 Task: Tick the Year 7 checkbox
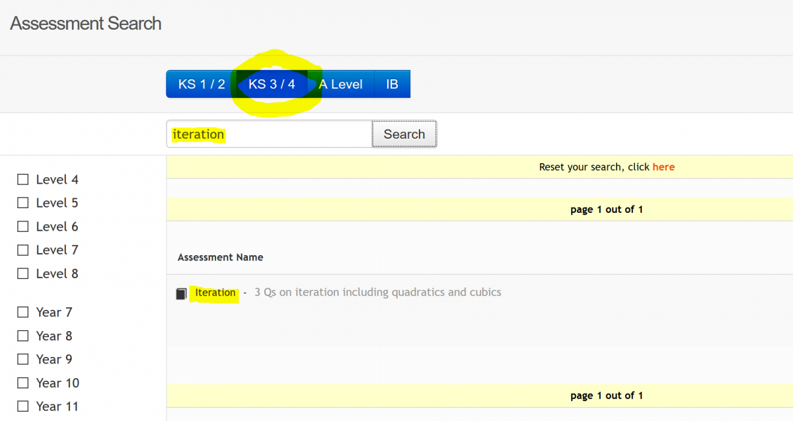[x=23, y=312]
